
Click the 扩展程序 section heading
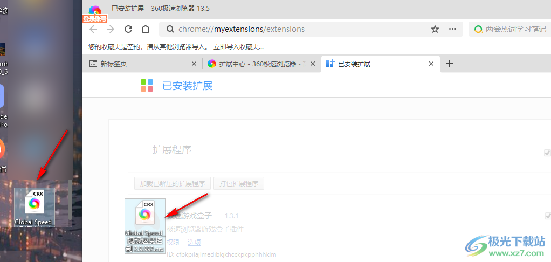[x=172, y=150]
